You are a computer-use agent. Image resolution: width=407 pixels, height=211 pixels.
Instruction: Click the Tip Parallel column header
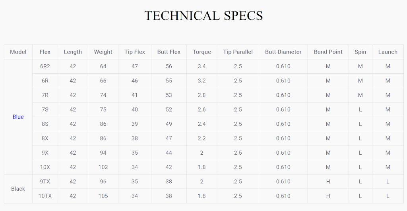[238, 52]
